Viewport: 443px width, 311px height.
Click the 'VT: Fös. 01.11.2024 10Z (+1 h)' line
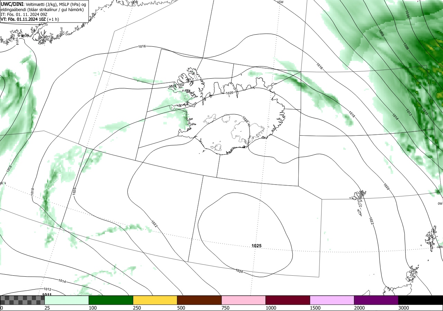[30, 19]
